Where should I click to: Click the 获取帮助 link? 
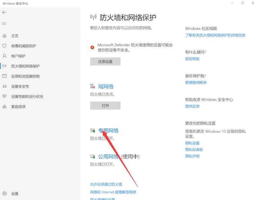[x=192, y=59]
